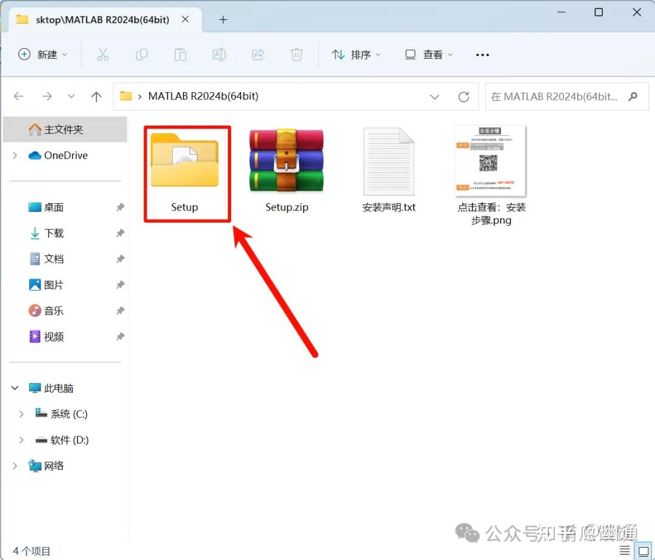Click the Copy icon in the toolbar

pyautogui.click(x=142, y=55)
